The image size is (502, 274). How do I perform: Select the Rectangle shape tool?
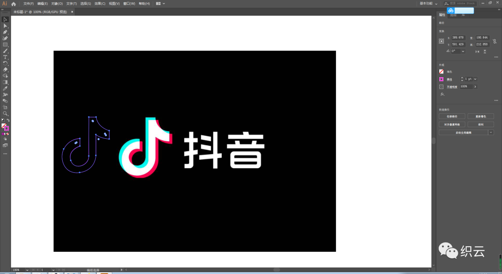[x=5, y=45]
